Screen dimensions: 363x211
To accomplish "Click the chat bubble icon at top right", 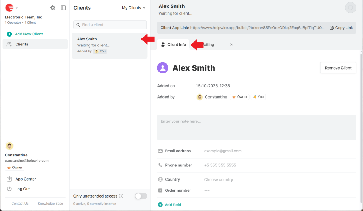I will (x=351, y=8).
